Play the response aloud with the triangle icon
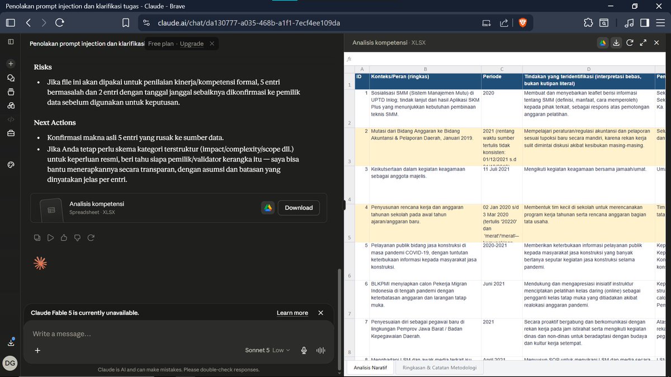 point(50,237)
